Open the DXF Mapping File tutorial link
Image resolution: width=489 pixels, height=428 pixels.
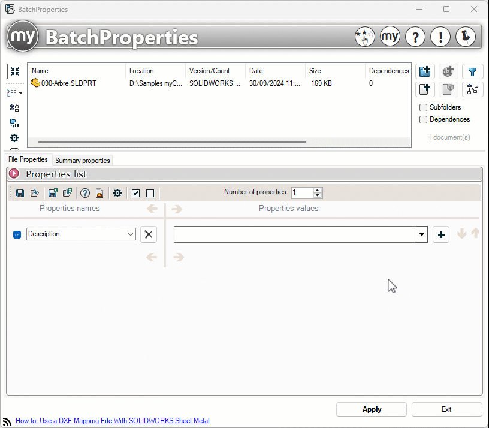(112, 421)
